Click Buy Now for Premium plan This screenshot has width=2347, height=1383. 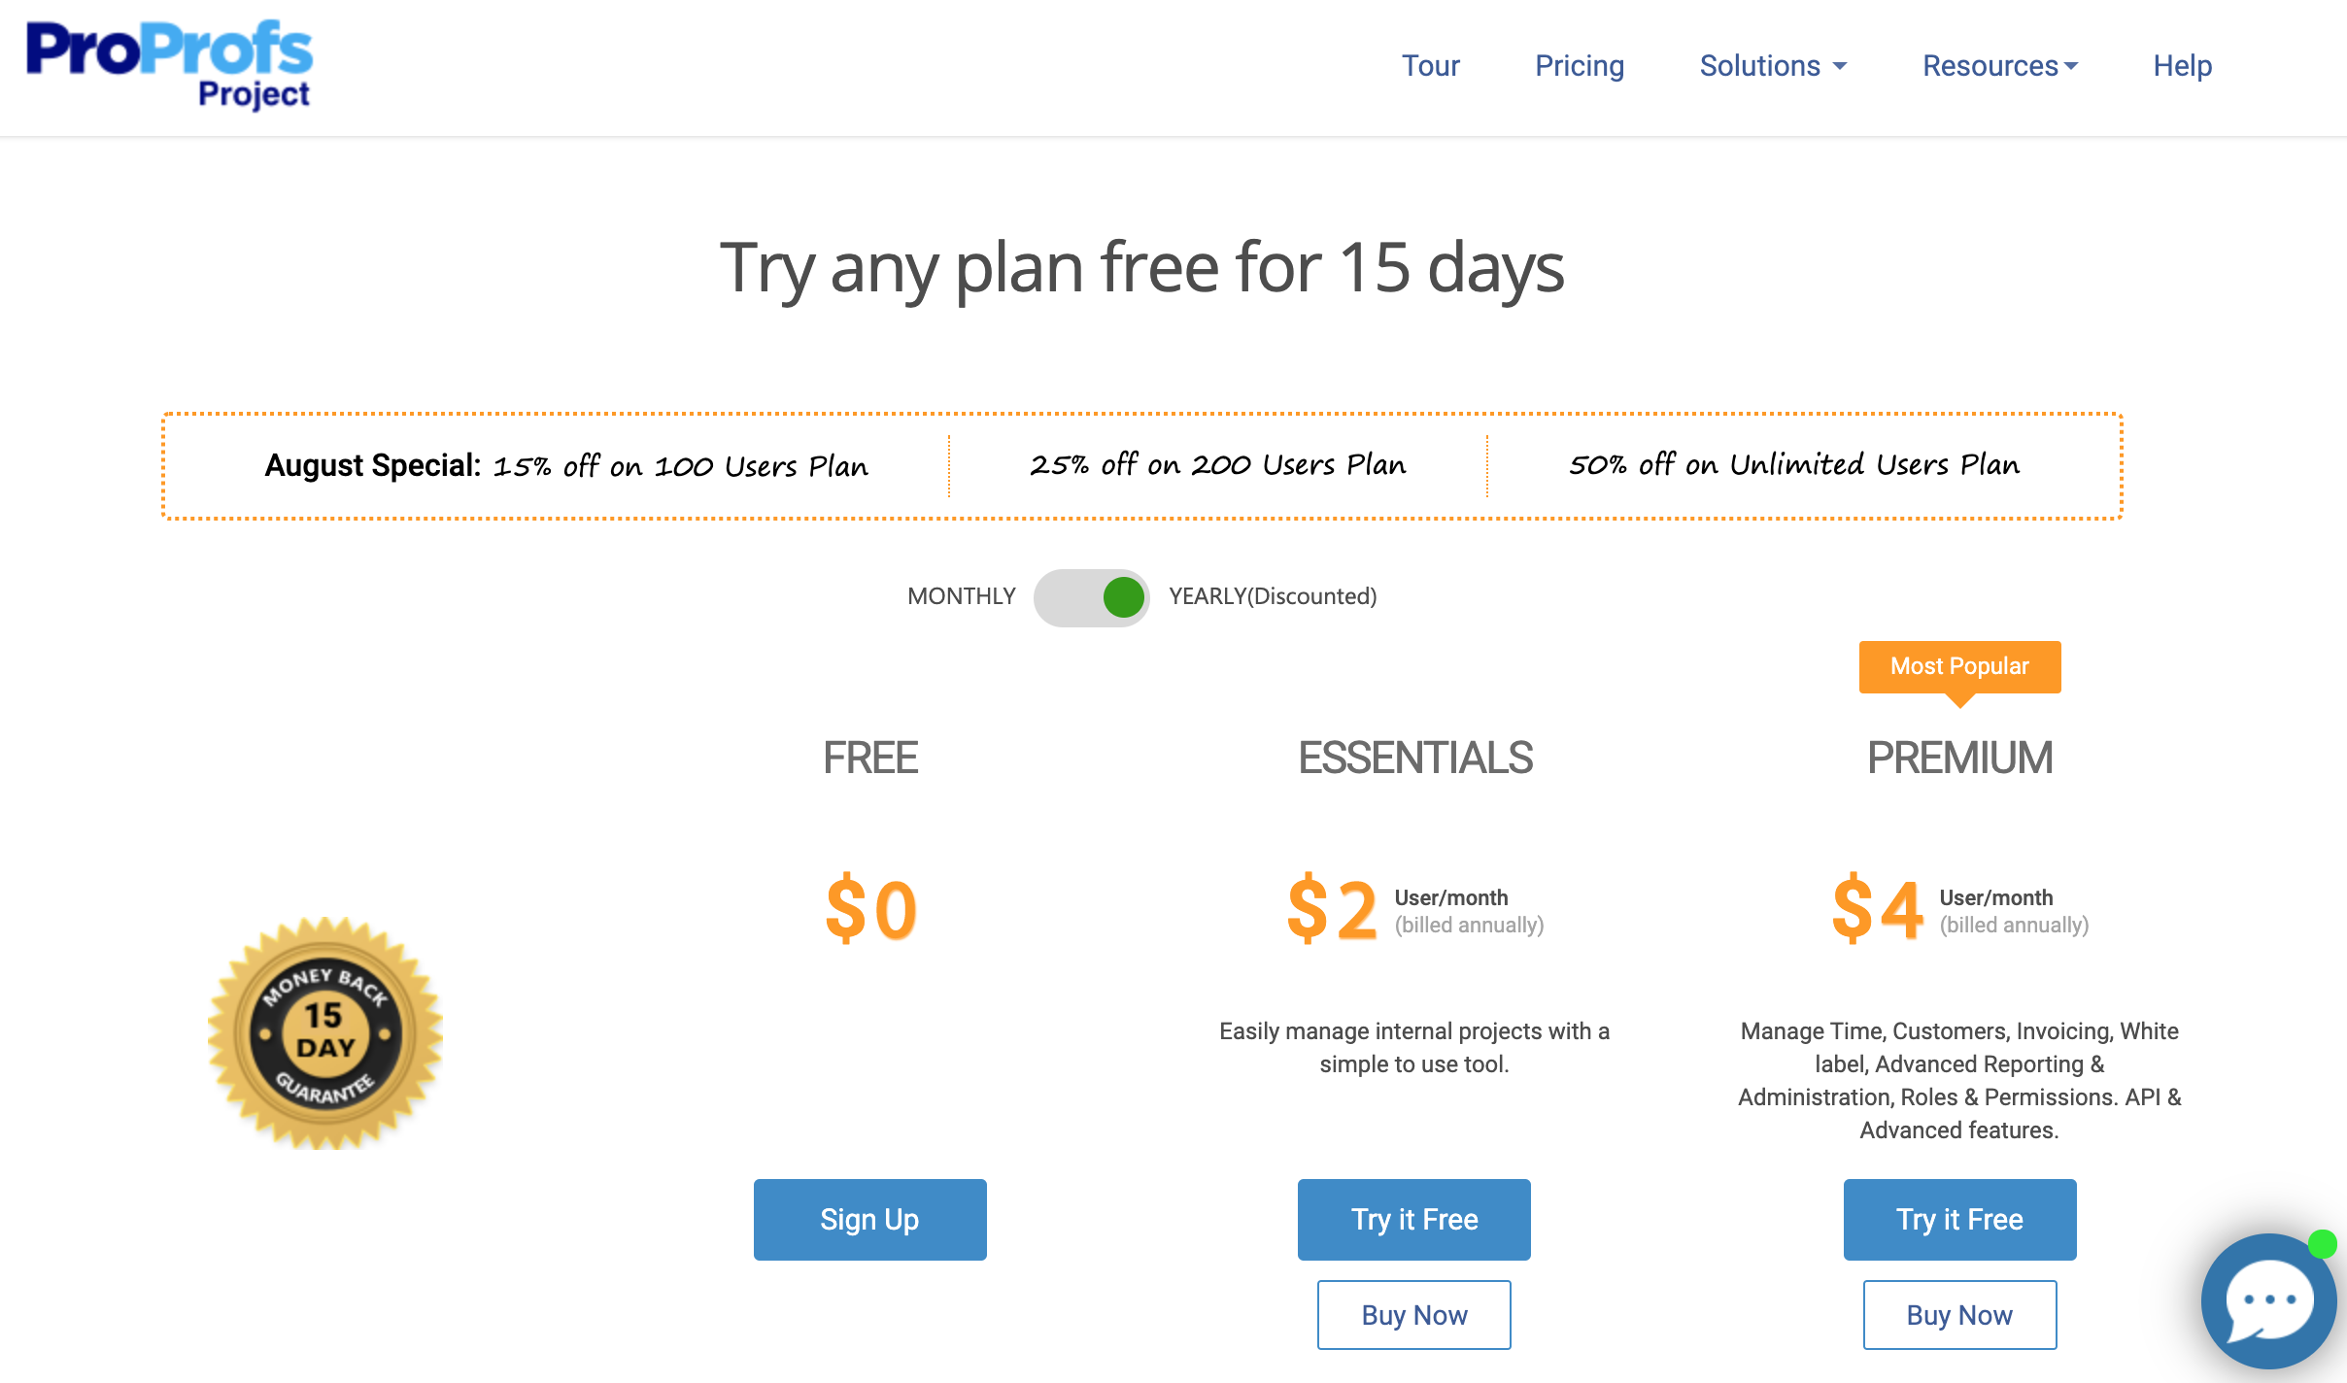(x=1960, y=1315)
